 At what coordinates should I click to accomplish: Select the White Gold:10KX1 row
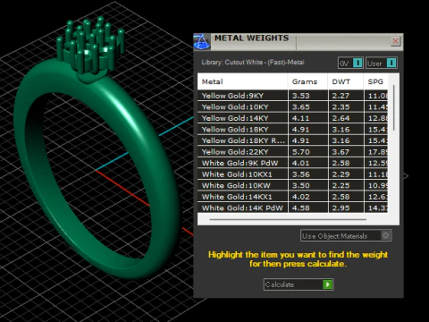pyautogui.click(x=292, y=174)
